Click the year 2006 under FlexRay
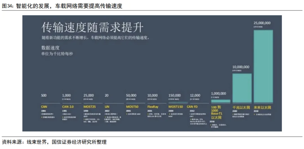Screen dimensions: 304x149 click(x=150, y=111)
